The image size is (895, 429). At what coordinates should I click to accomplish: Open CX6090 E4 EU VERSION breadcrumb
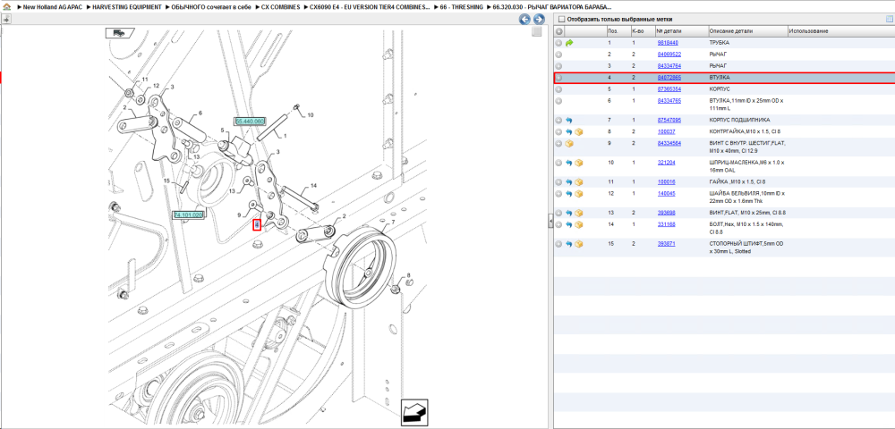(x=371, y=7)
